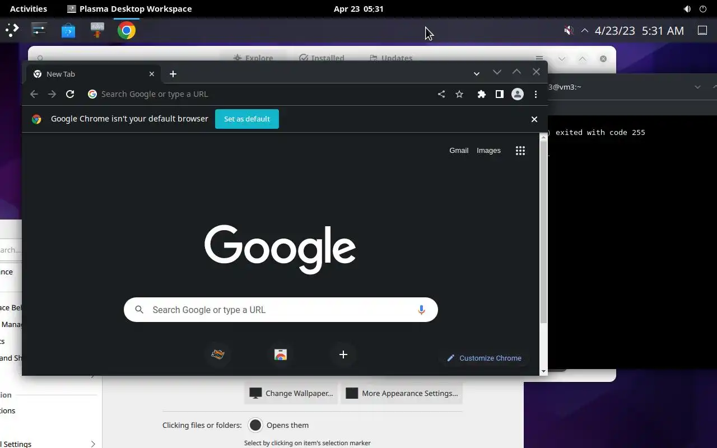Switch to Explore tab in Discover window
Screen dimensions: 717x448
click(253, 58)
